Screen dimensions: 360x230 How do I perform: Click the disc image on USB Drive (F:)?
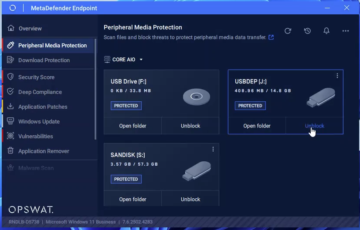[x=197, y=97]
